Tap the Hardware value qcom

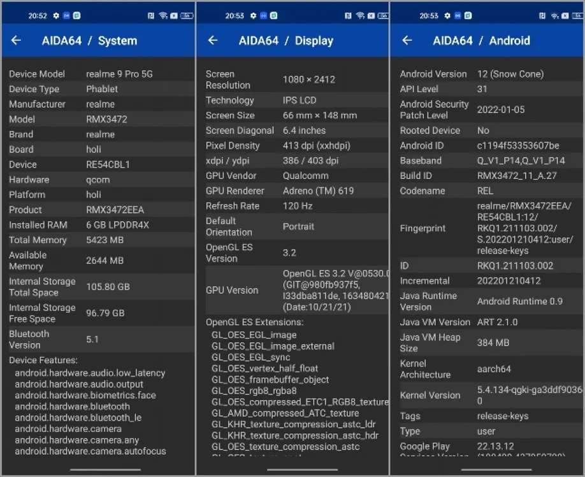(x=97, y=180)
